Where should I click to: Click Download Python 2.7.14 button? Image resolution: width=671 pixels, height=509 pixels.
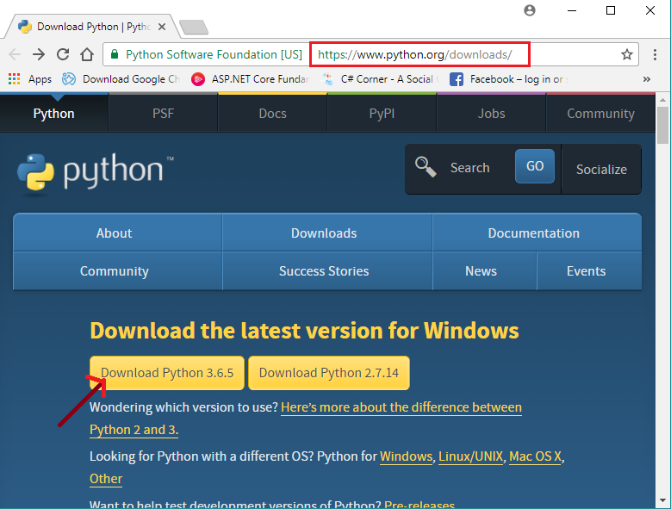point(329,373)
